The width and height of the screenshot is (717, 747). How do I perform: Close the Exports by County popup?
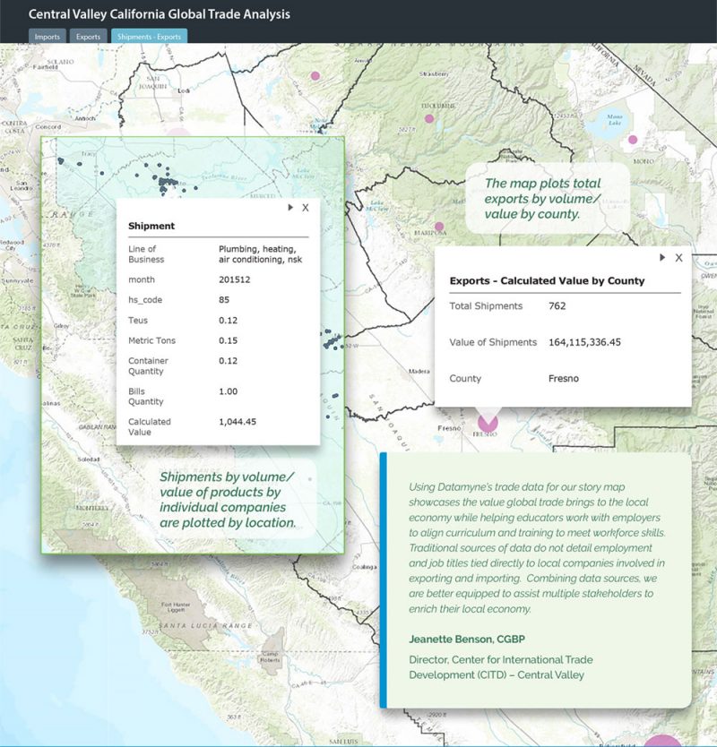678,258
